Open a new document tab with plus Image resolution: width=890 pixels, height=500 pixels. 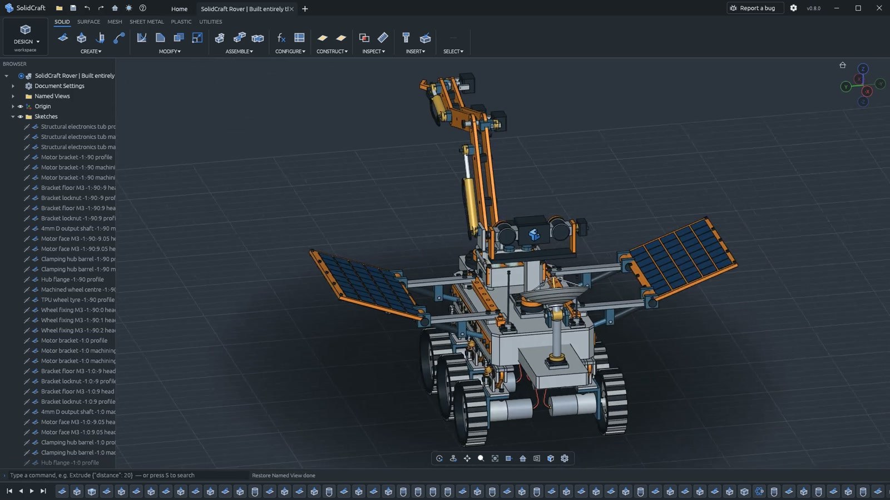(x=305, y=9)
